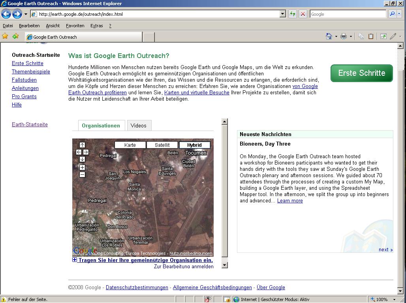Open the Favorites Center star icon
Image resolution: width=406 pixels, height=303 pixels.
[5, 36]
